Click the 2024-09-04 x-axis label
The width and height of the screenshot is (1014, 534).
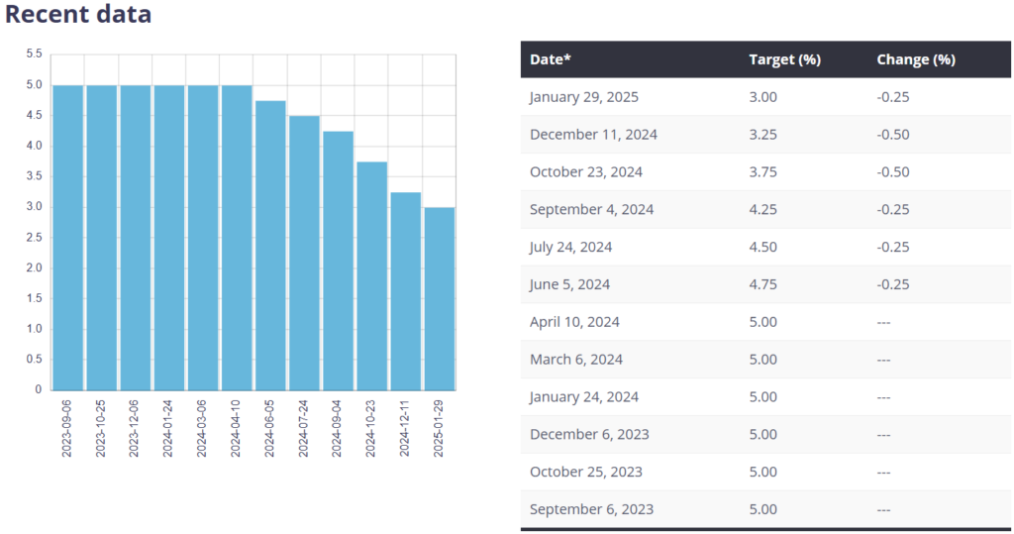point(339,428)
